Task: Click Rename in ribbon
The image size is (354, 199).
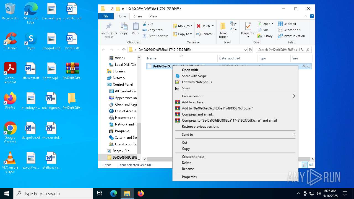Action: tap(205, 34)
